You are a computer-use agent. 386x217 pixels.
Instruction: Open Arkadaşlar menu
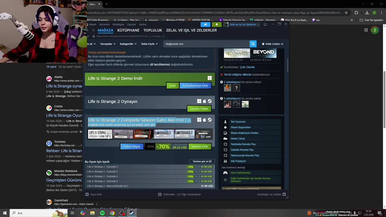118,24
